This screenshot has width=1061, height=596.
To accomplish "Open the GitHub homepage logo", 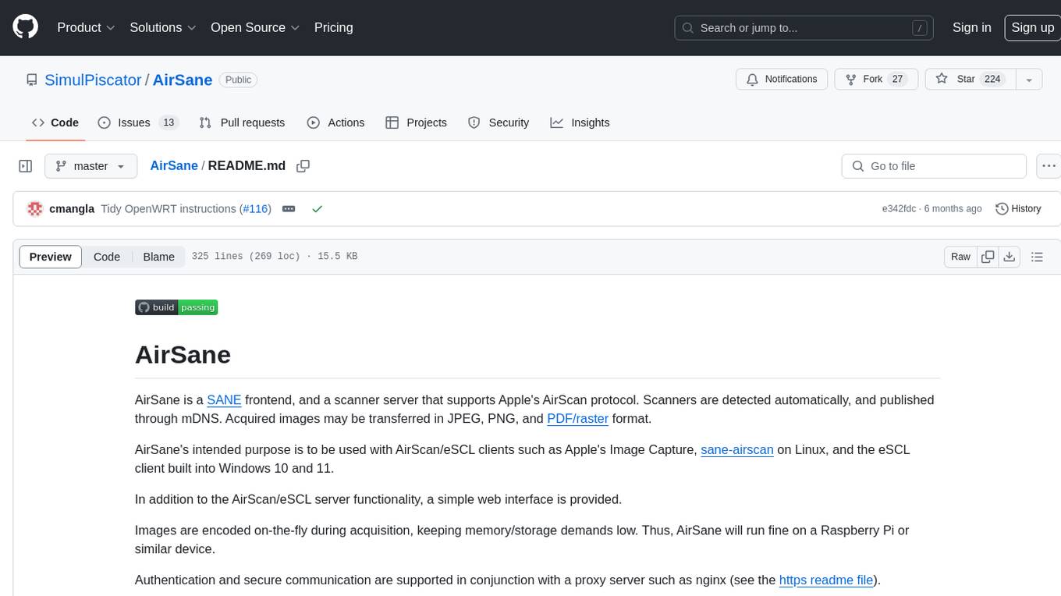I will point(26,27).
